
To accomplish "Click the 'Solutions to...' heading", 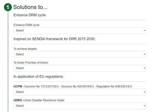I will [x=30, y=7].
